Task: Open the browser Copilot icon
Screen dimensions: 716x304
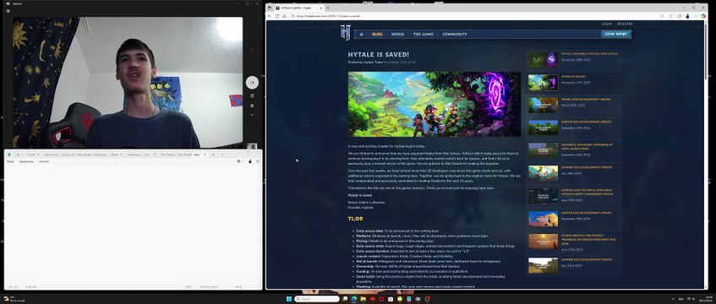Action: [x=703, y=16]
